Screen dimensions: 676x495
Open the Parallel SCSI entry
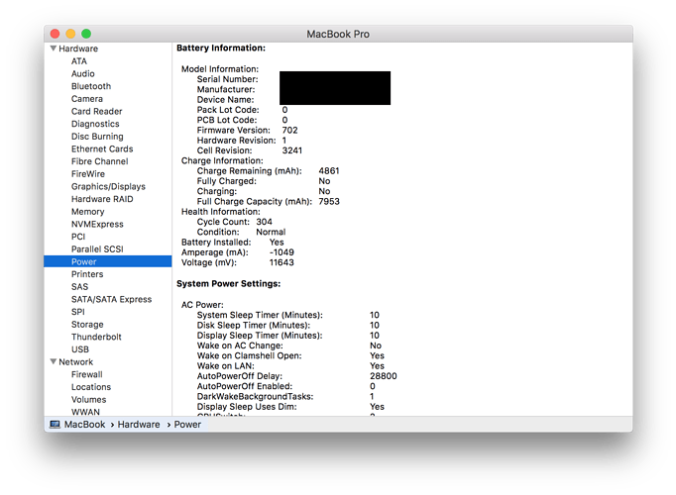click(97, 248)
